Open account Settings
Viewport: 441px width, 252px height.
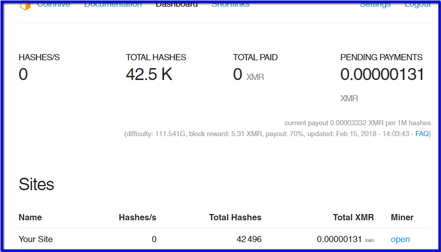point(375,5)
